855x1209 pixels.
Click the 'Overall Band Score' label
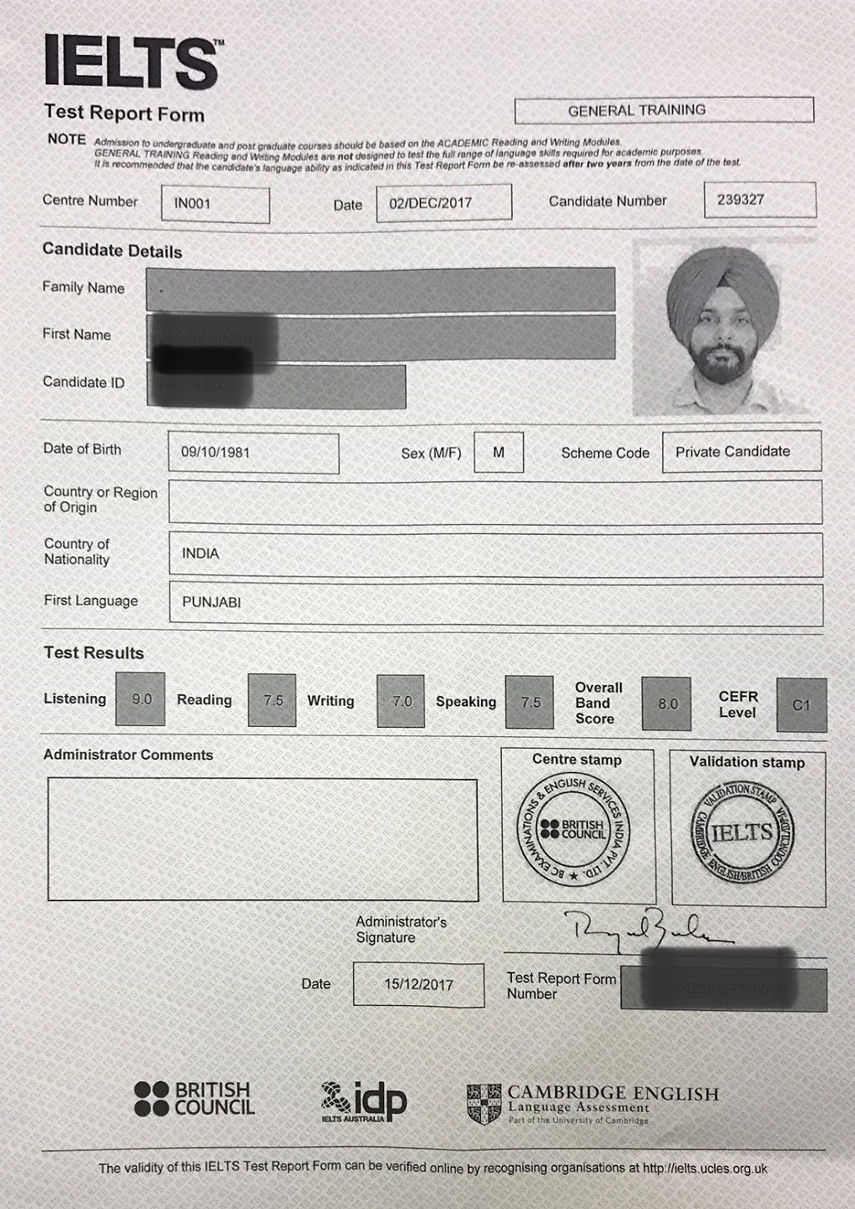pos(599,703)
